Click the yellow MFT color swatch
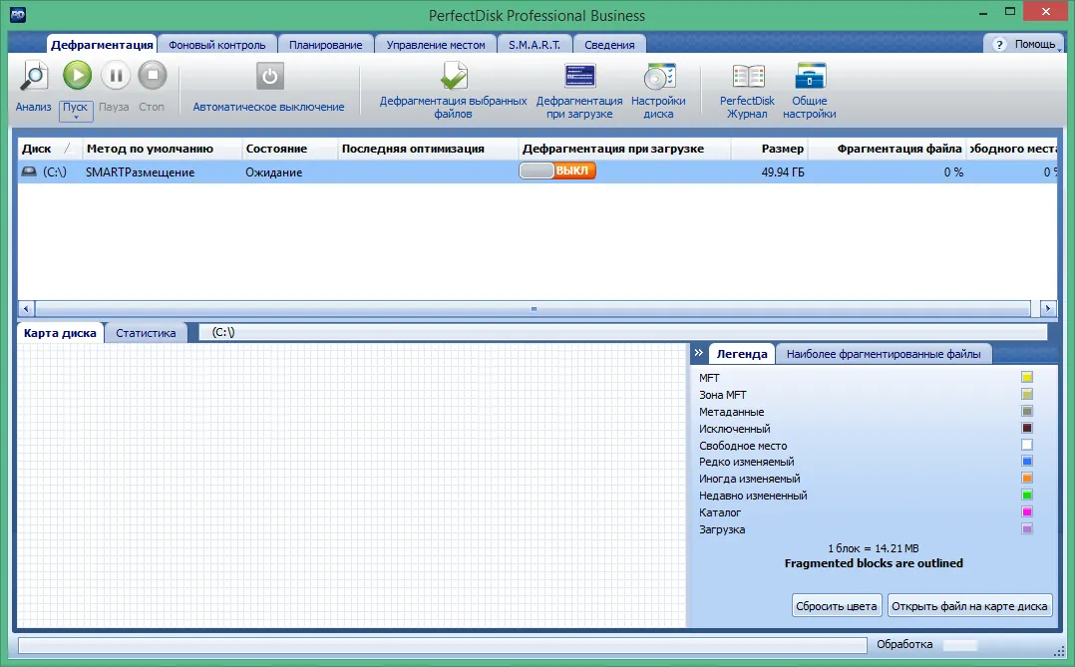Screen dimensions: 1075x667 pos(1027,377)
